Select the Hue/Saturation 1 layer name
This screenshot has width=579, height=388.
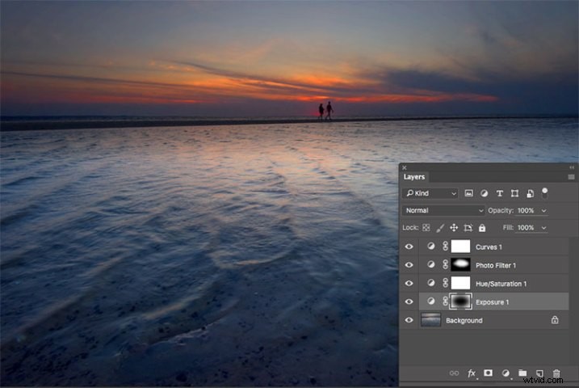[501, 285]
